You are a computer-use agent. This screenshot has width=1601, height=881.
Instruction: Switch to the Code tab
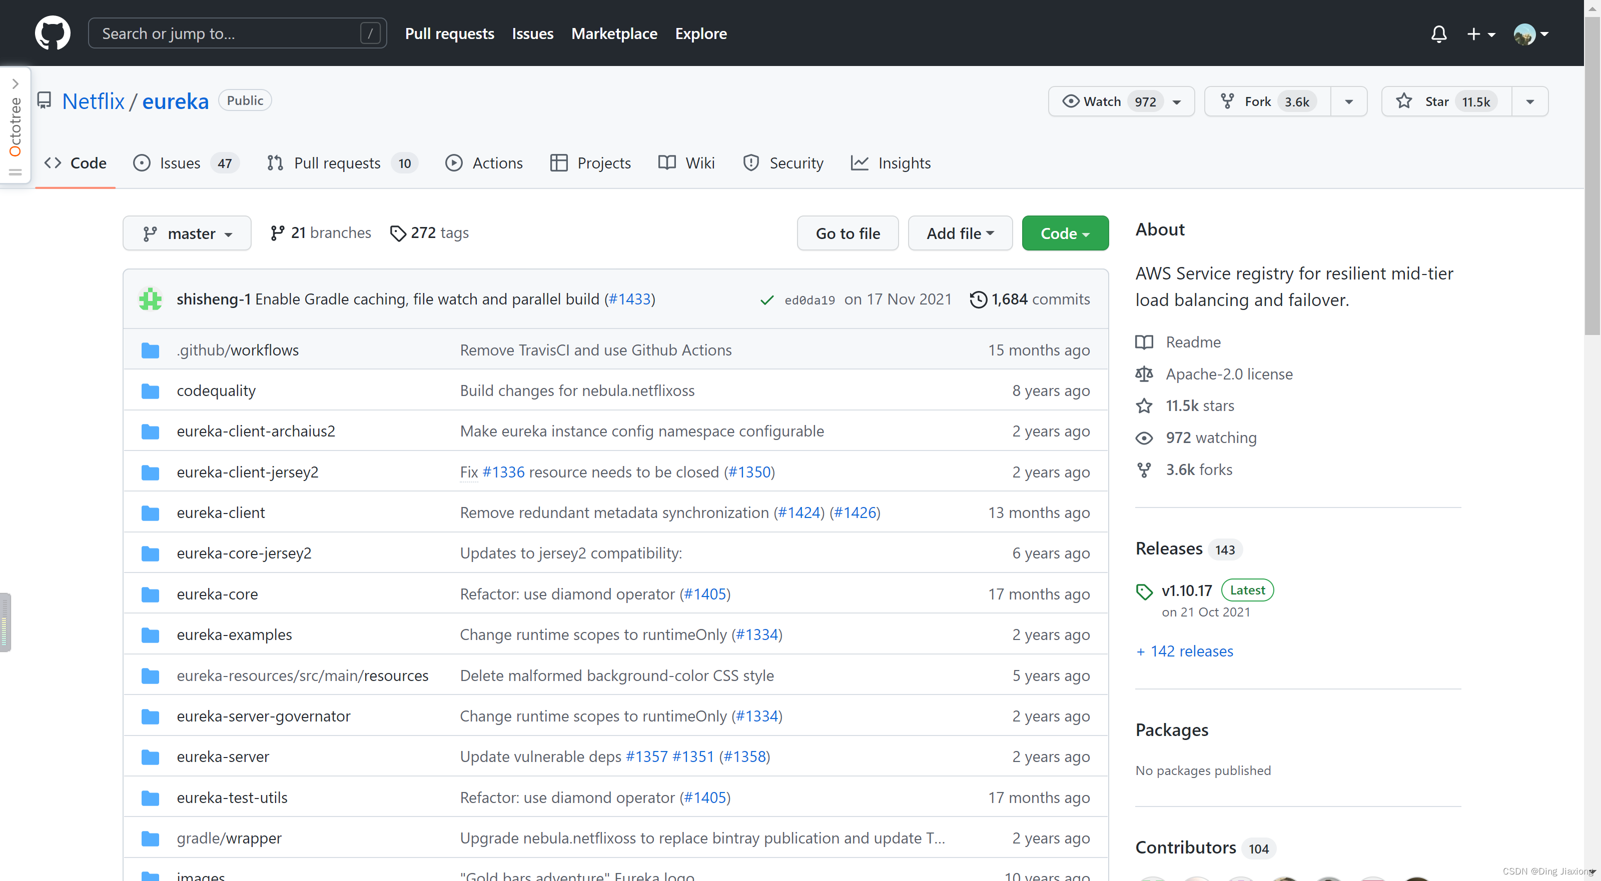(75, 163)
